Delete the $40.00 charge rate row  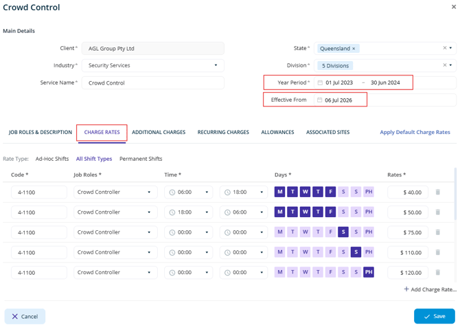coord(438,192)
